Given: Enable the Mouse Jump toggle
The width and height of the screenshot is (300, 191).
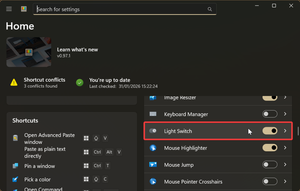Looking at the screenshot, I should point(270,165).
